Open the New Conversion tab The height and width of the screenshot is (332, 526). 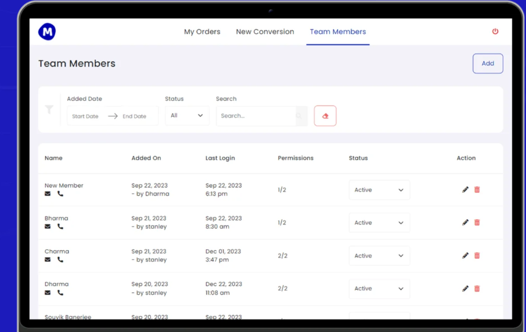tap(265, 32)
